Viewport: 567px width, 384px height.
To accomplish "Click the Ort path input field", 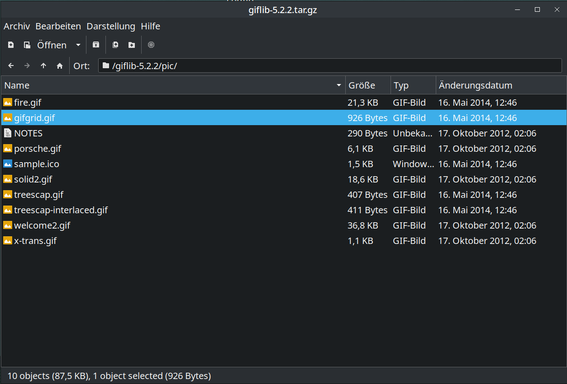I will [330, 66].
